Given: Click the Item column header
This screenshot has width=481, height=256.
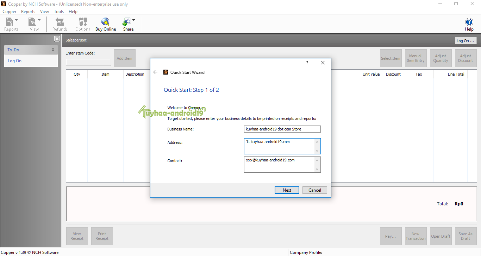Looking at the screenshot, I should (105, 74).
